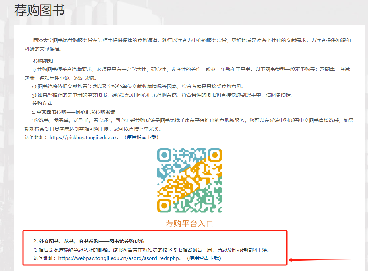This screenshot has height=271, width=368.
Task: Open the pickbuy.tongji.edu.cn link
Action: [83, 137]
